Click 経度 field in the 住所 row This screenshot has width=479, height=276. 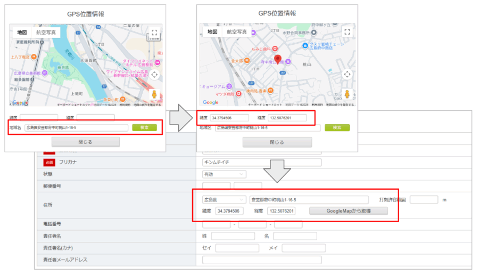[x=282, y=211]
